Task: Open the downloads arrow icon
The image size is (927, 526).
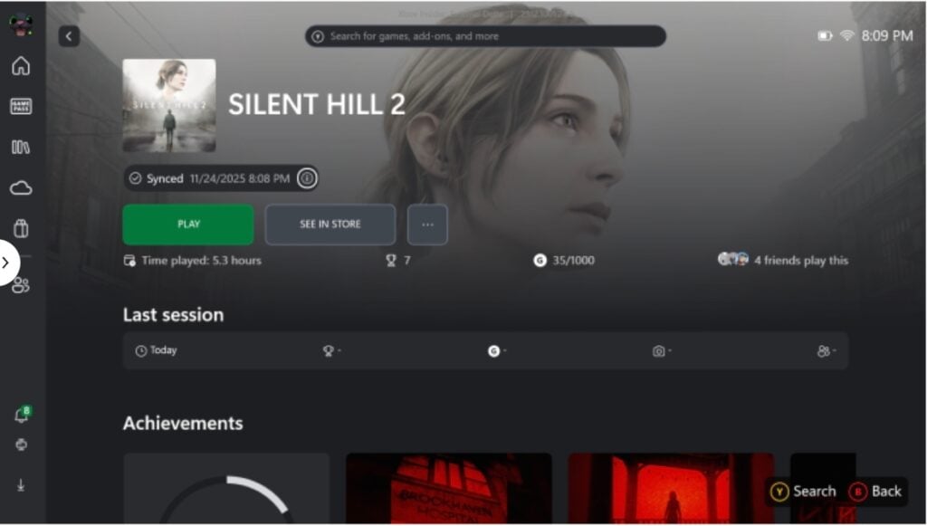Action: click(21, 485)
